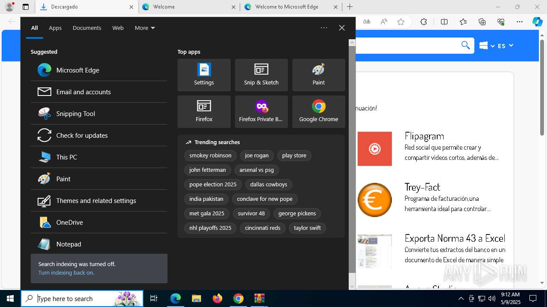Viewport: 547px width, 307px height.
Task: Open the Edge Copilot sidebar icon
Action: pyautogui.click(x=537, y=22)
